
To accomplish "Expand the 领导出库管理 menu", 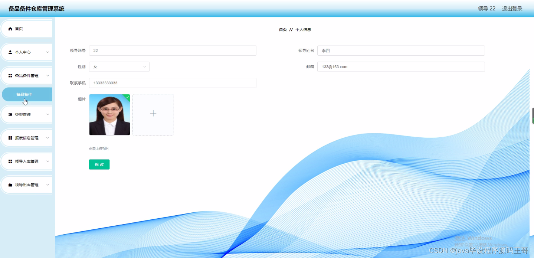I will click(47, 184).
